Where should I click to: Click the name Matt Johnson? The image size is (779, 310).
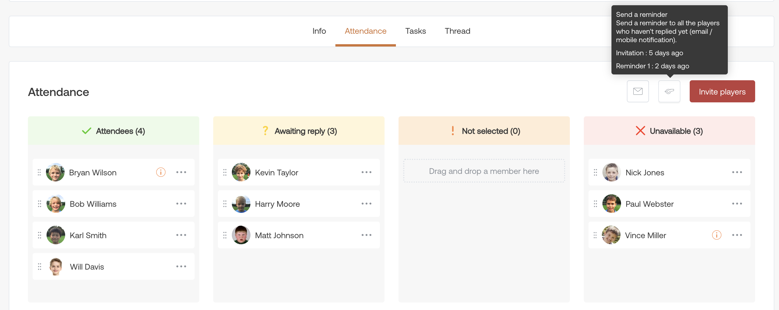pos(279,236)
